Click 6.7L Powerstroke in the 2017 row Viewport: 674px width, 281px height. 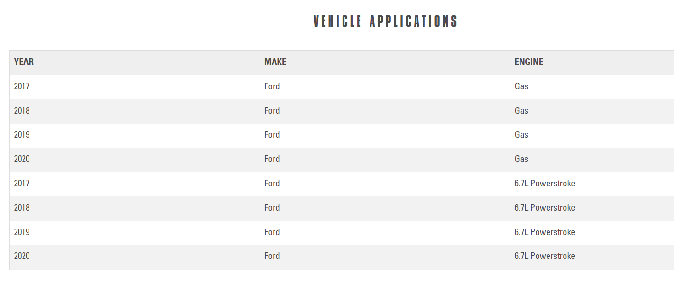[545, 184]
